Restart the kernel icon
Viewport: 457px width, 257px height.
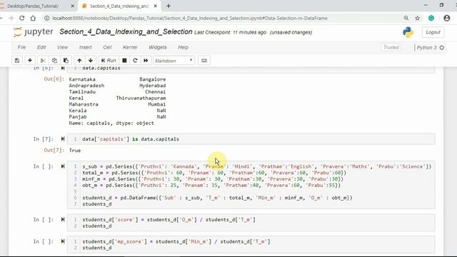point(135,60)
